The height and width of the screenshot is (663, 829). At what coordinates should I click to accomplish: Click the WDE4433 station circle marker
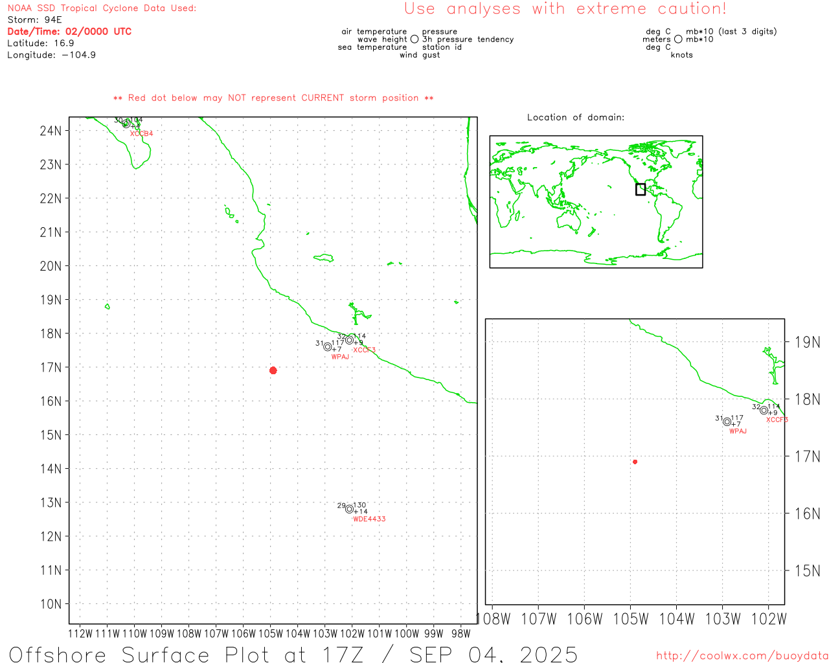pyautogui.click(x=349, y=509)
